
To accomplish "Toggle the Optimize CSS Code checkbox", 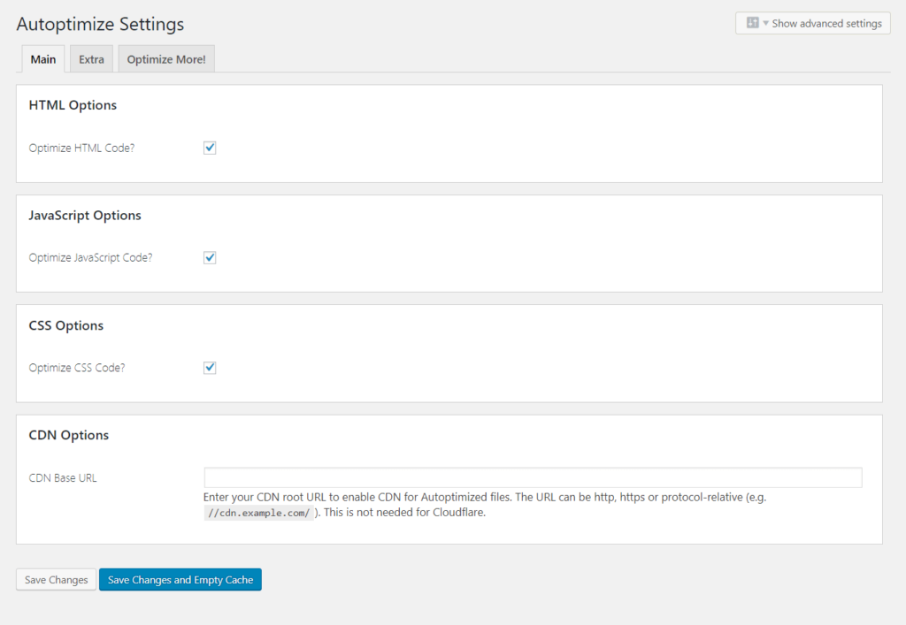I will point(210,368).
